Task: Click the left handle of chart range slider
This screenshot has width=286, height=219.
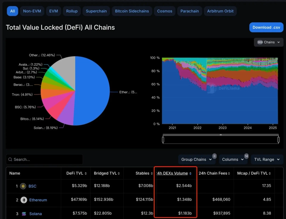Action: (x=163, y=140)
